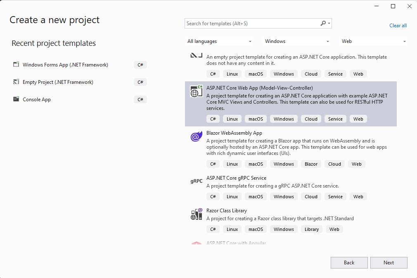Click the gRPC ASP.NET Core service description

[x=272, y=186]
